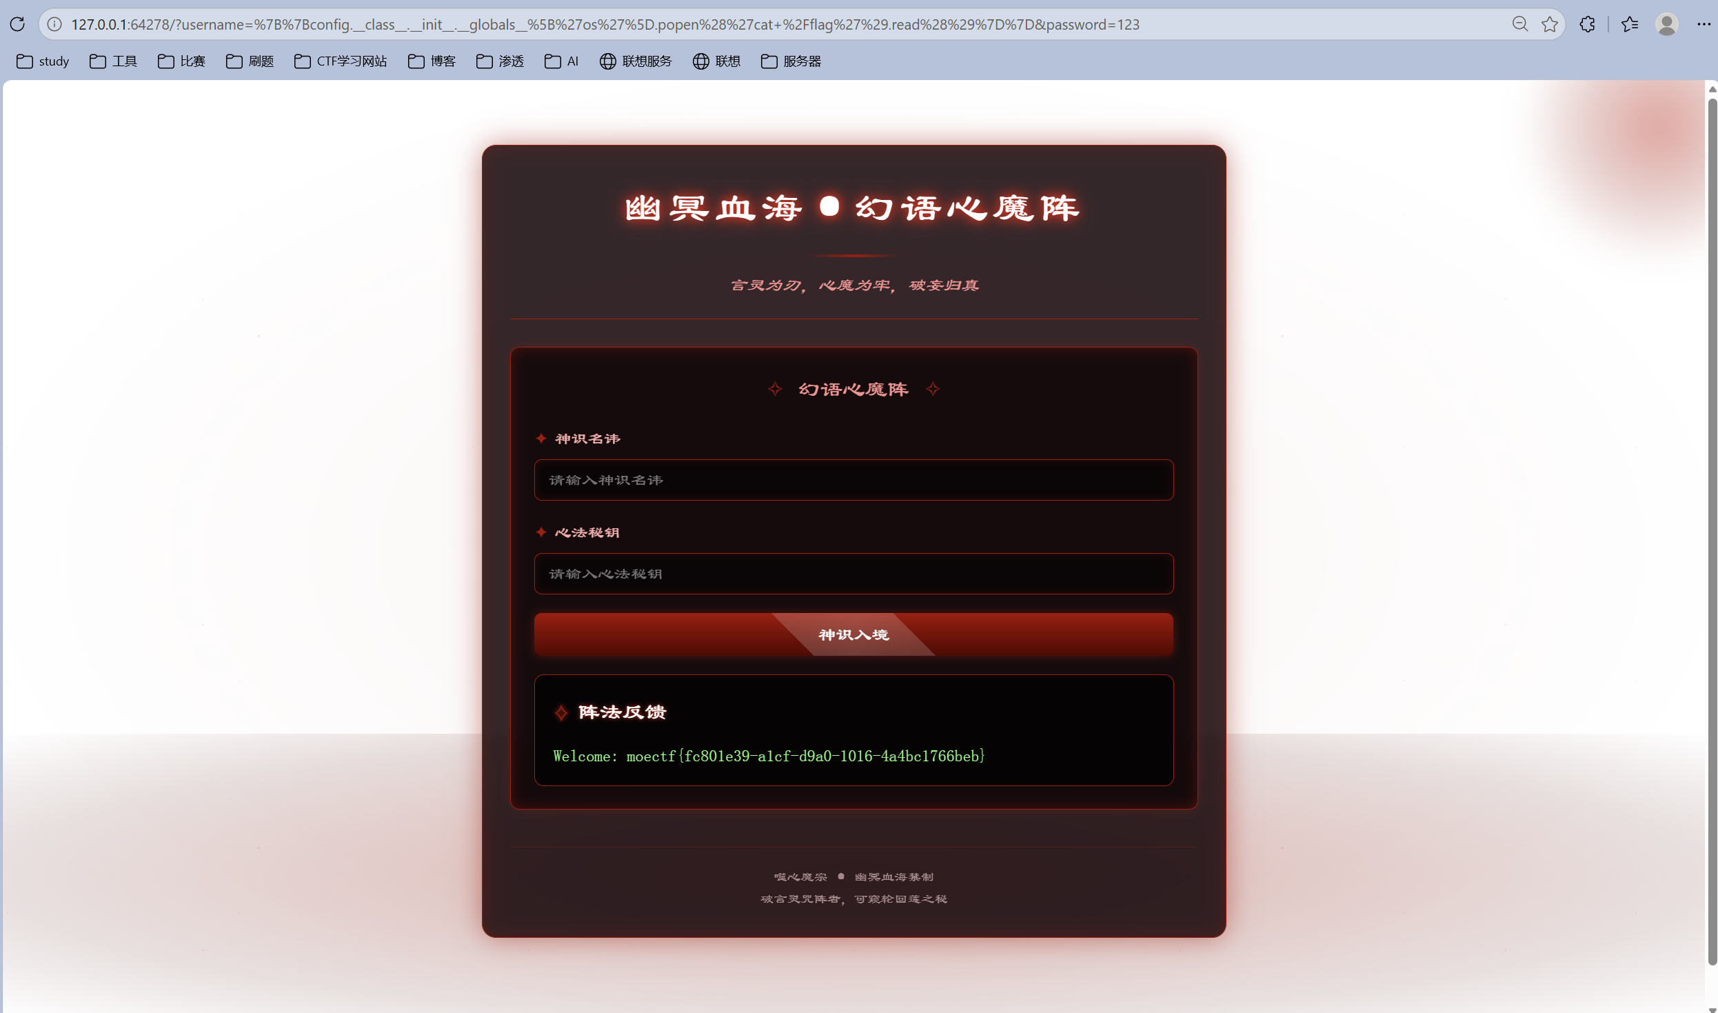The height and width of the screenshot is (1013, 1718).
Task: Open the 服务器 bookmarks folder
Action: pos(791,61)
